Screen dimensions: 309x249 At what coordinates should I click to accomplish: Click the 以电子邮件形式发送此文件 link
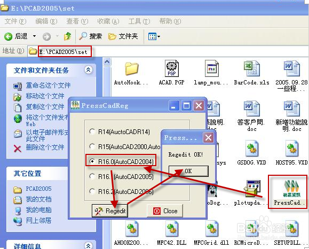pyautogui.click(x=47, y=135)
